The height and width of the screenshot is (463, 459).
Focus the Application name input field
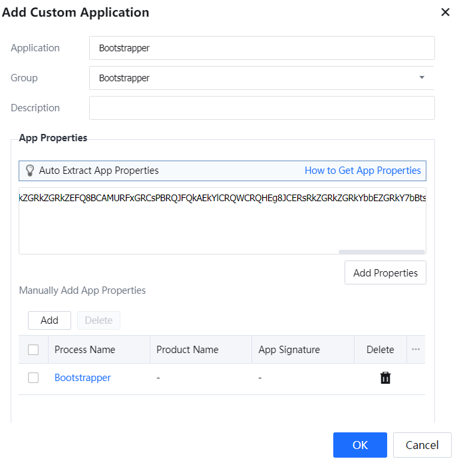261,48
